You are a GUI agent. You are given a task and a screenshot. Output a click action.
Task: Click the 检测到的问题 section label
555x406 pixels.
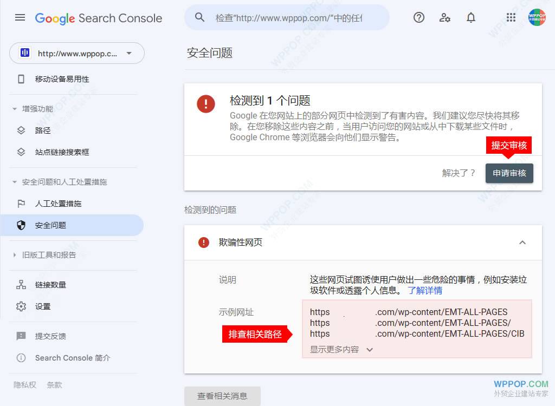(x=210, y=210)
